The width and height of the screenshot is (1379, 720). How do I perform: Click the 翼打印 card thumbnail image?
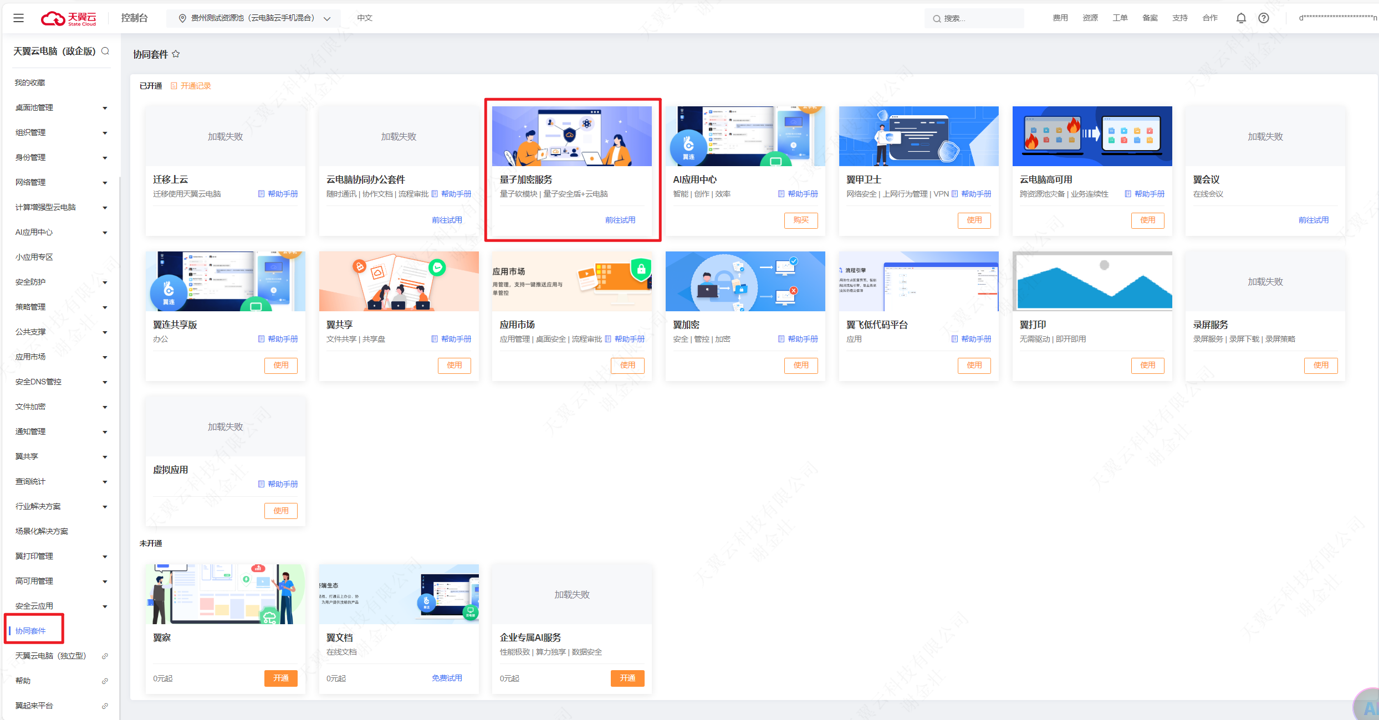point(1091,281)
